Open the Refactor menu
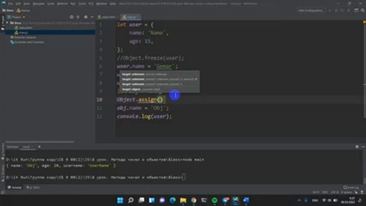The height and width of the screenshot is (206, 366). click(x=62, y=4)
